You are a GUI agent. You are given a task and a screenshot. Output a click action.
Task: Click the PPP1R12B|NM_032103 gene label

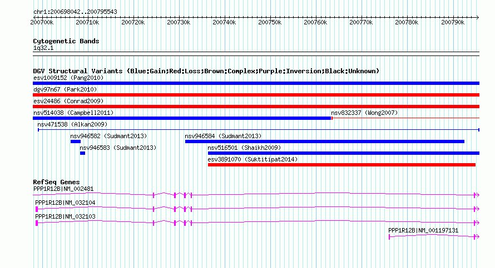65,216
